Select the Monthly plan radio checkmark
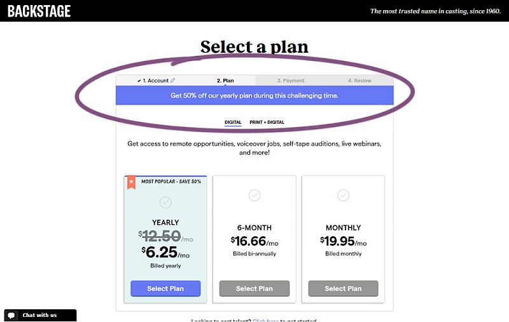509x322 pixels. point(344,196)
